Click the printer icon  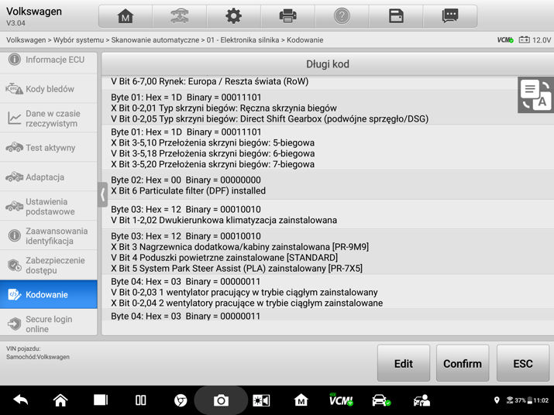(x=287, y=16)
